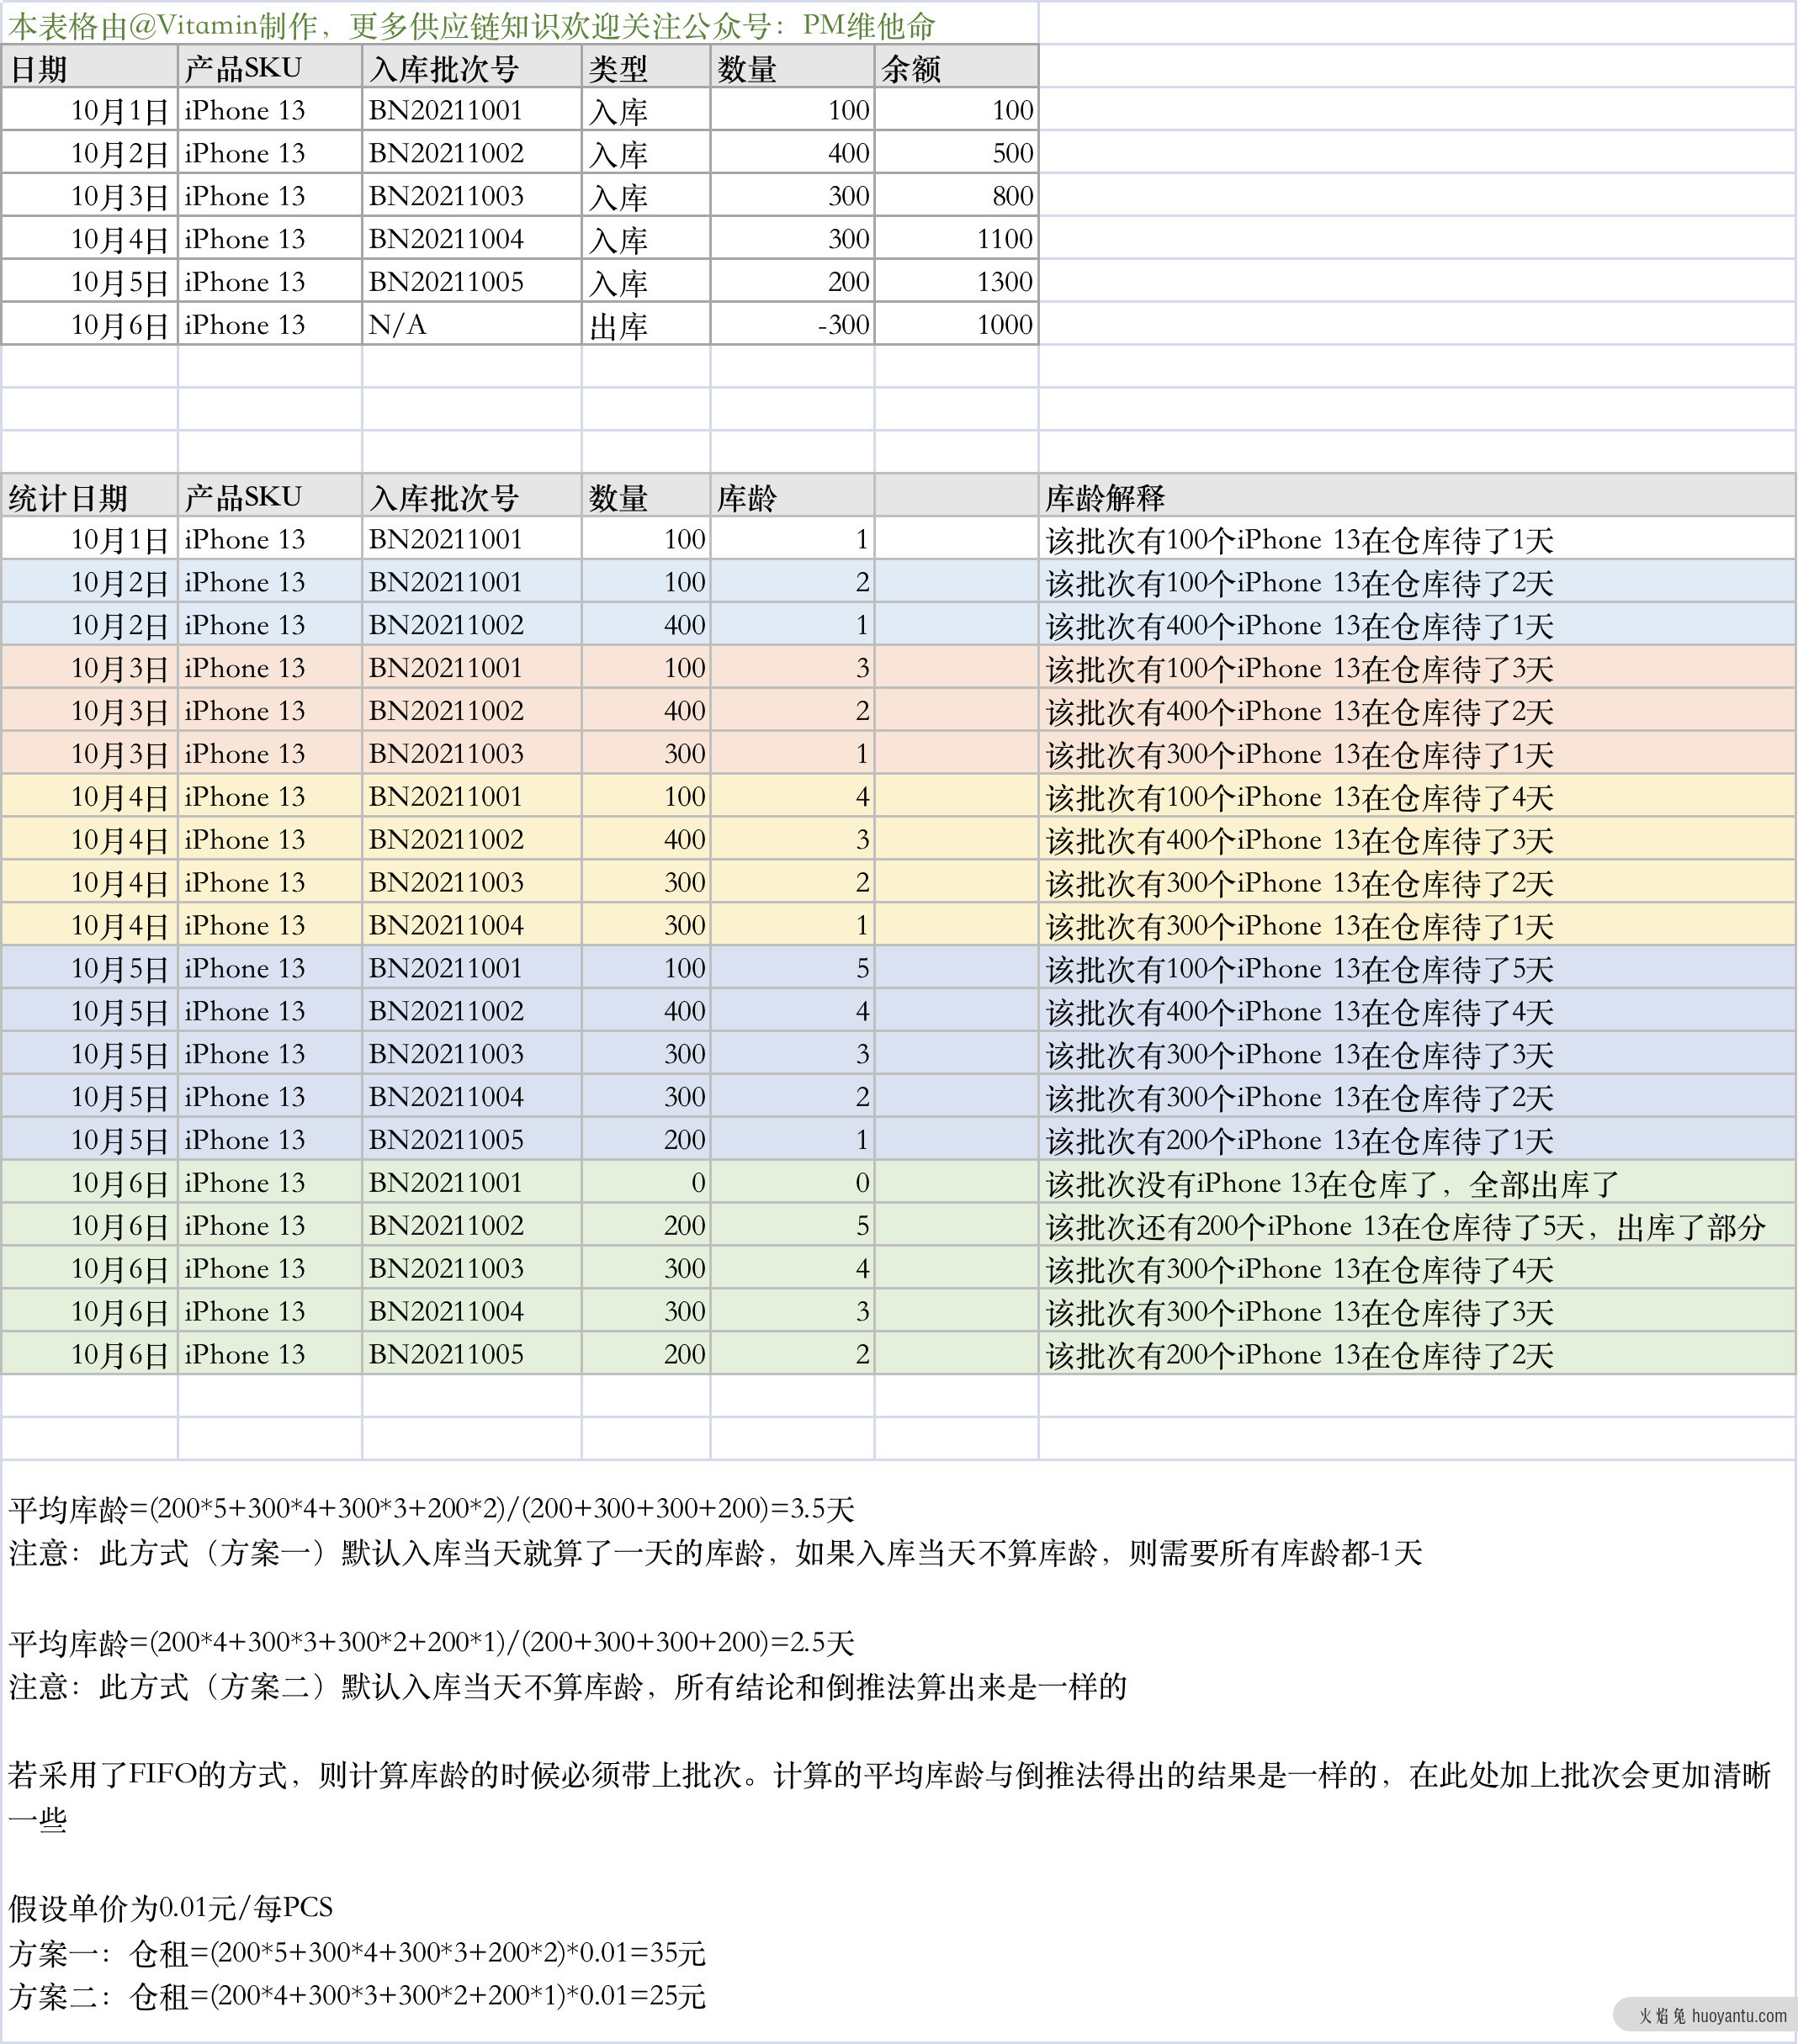The image size is (1798, 2044).
Task: Click the 平均库龄 formula ending =2.5天
Action: [x=431, y=1643]
